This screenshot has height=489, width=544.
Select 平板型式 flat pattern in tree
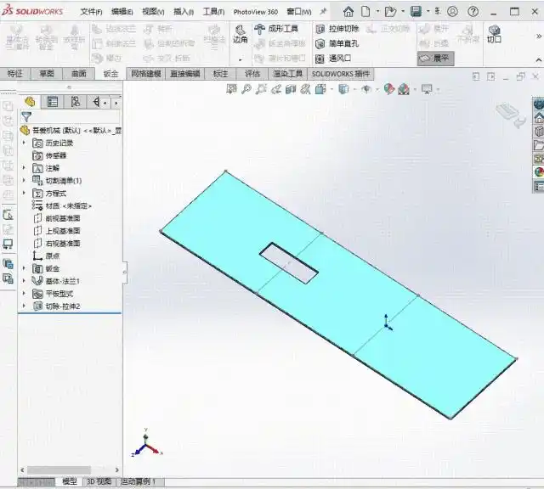[53, 294]
